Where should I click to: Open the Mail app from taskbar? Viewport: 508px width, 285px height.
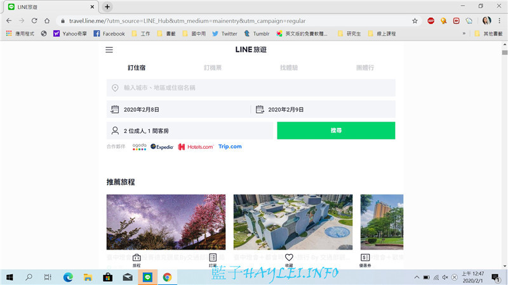pos(128,277)
